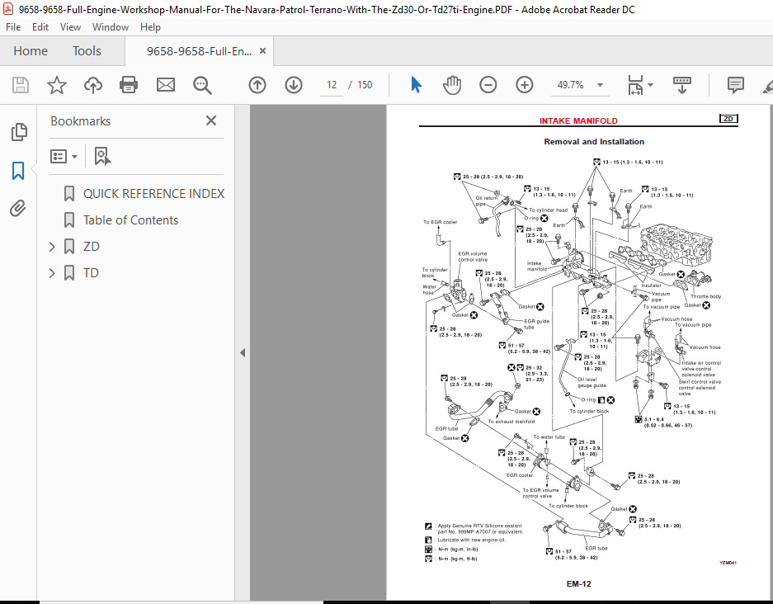Open the Window menu
The height and width of the screenshot is (604, 773).
(111, 27)
